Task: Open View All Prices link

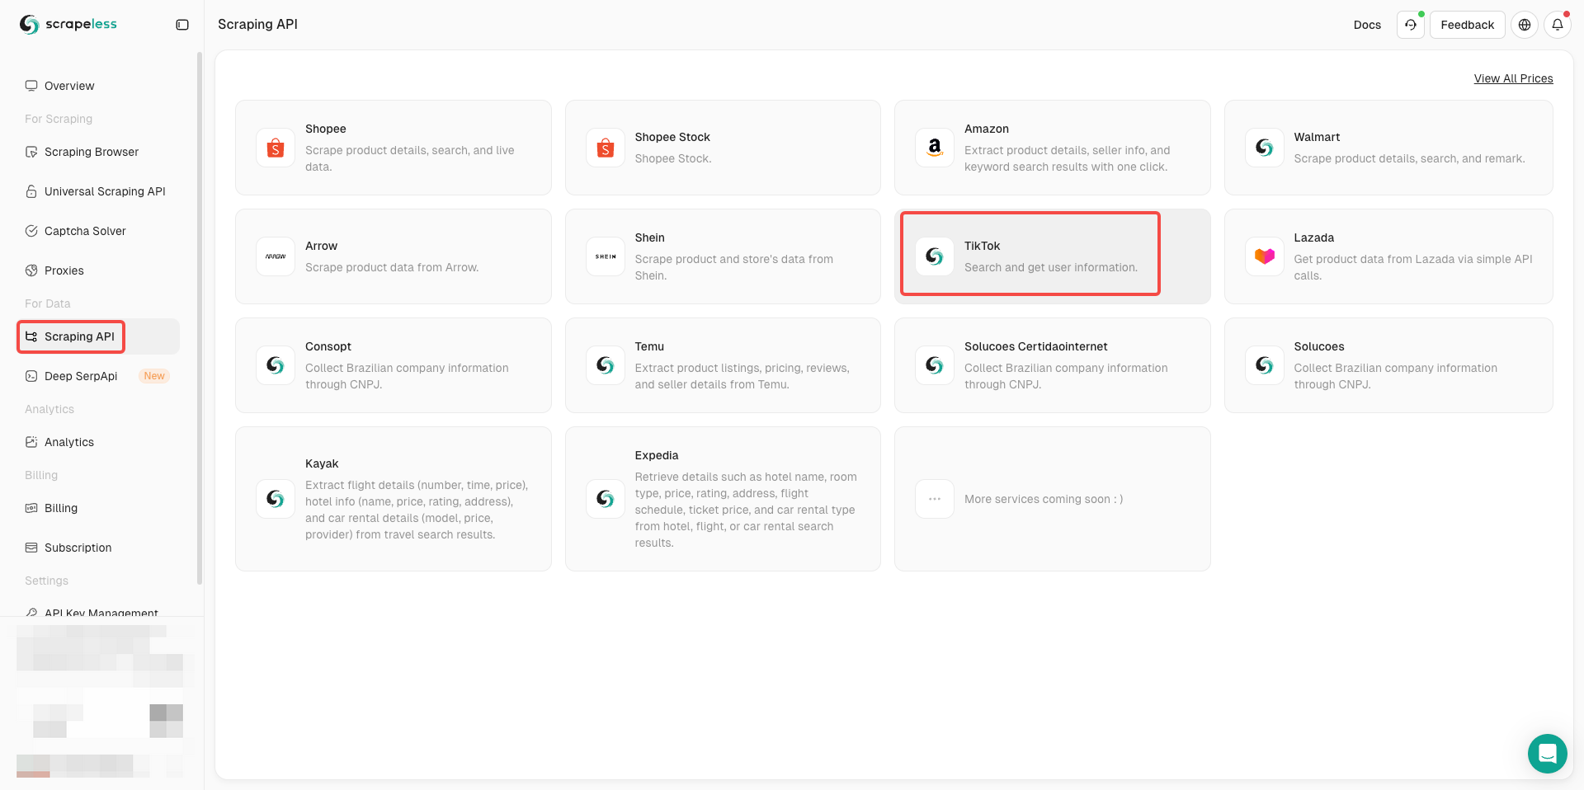Action: [1513, 78]
